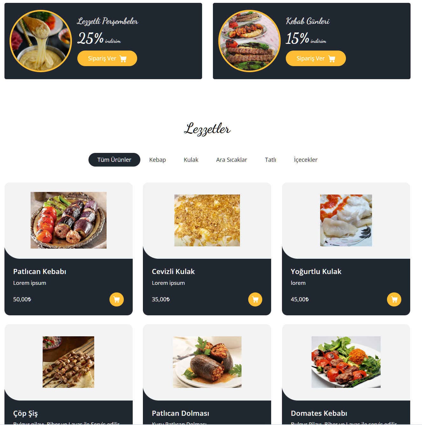Open the Domates Kebabı title link

[x=319, y=413]
